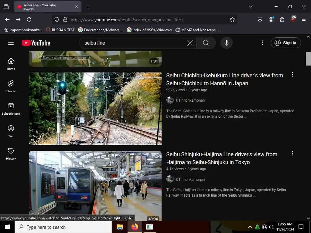Open MEMZ and Noescape ... bookmark

(197, 30)
